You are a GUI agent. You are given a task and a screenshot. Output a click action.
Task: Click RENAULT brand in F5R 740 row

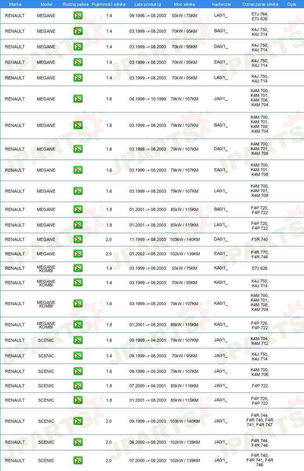click(15, 240)
